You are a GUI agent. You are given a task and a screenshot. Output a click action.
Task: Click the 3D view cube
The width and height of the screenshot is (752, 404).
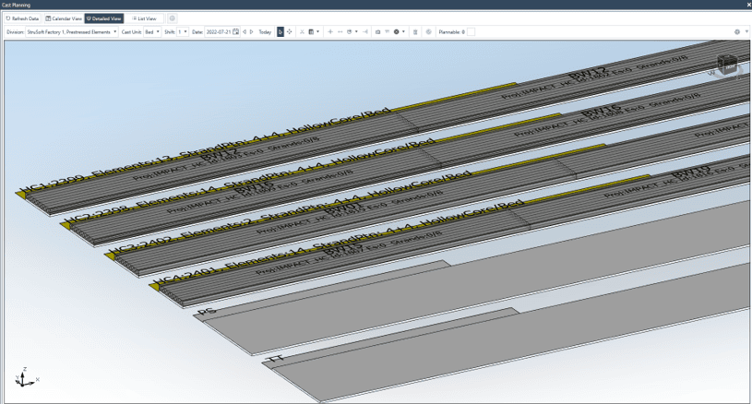coord(727,66)
